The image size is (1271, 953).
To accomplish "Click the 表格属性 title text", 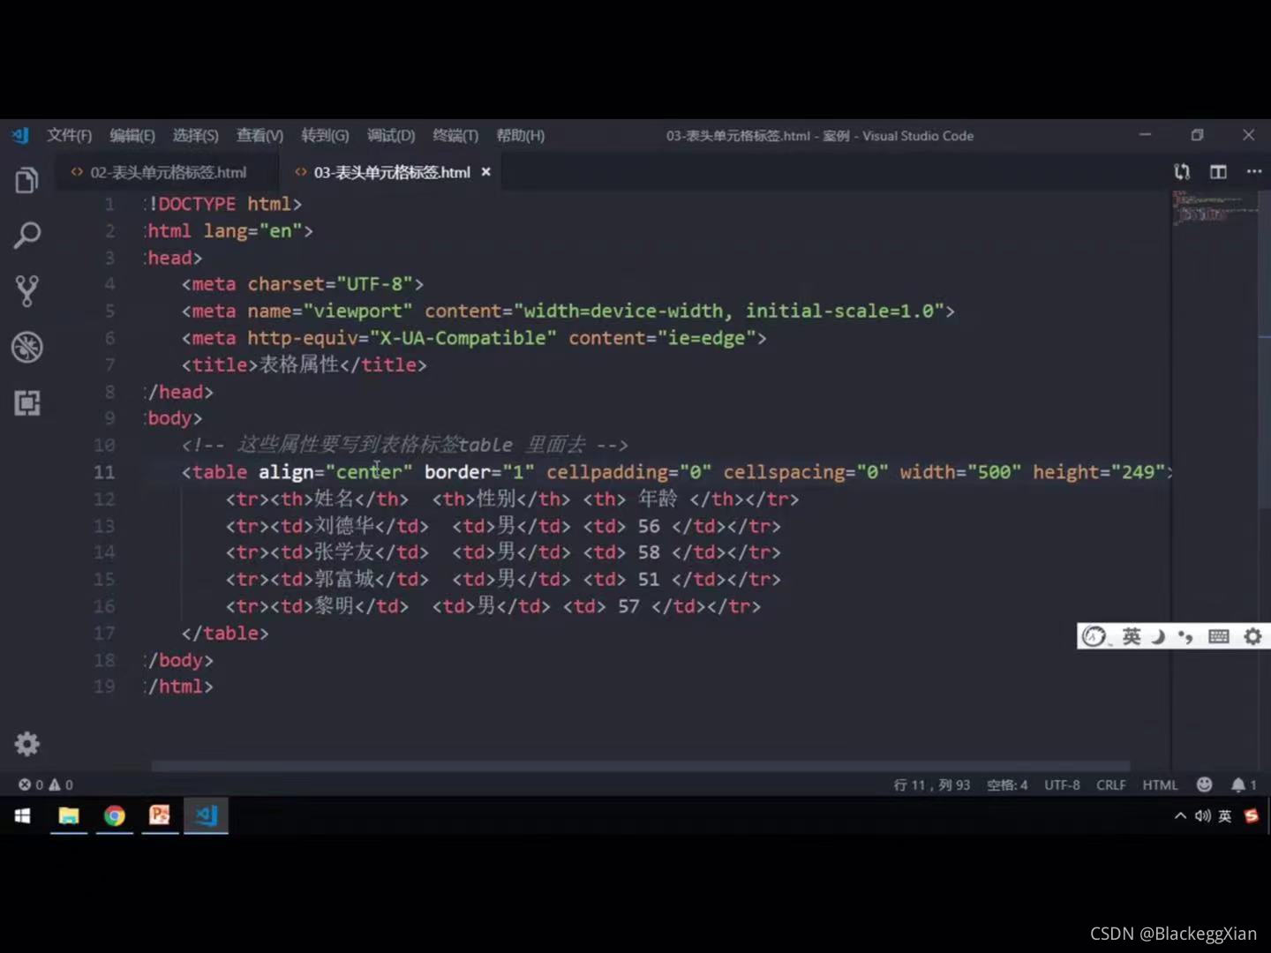I will (299, 364).
